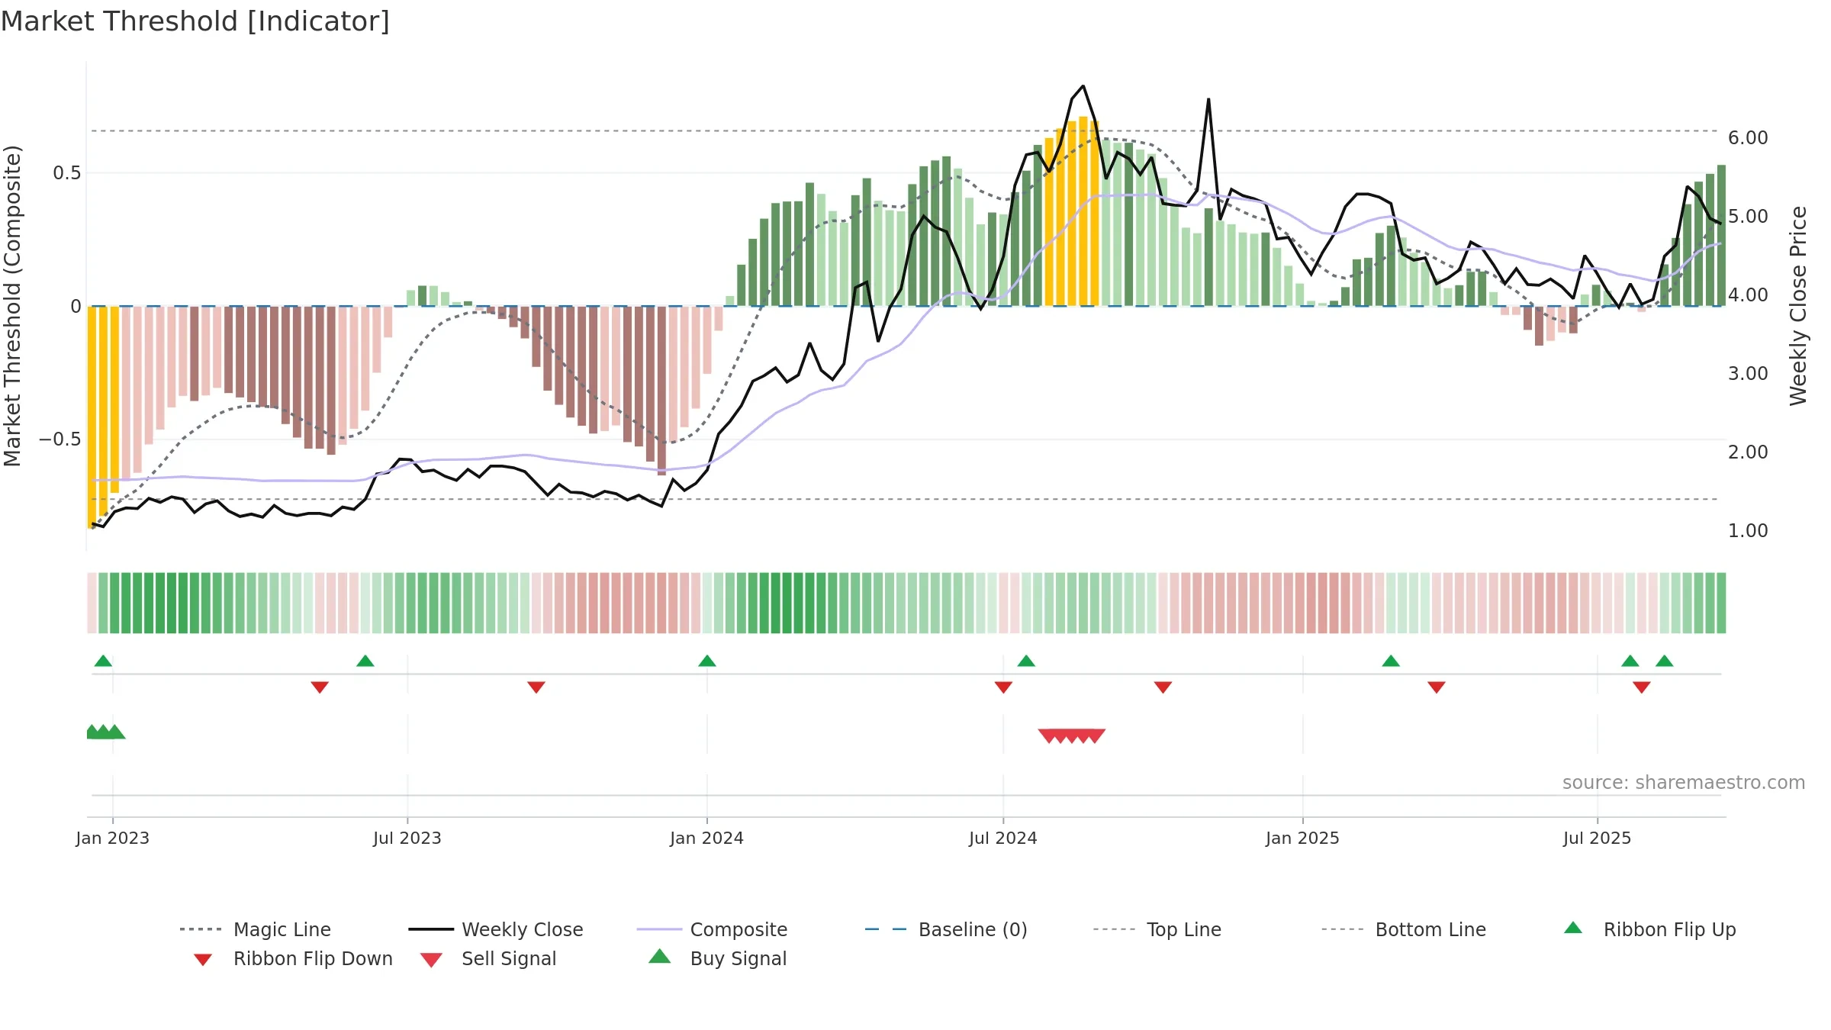Click the 2.00 price axis label
1831x1030 pixels.
(1748, 452)
